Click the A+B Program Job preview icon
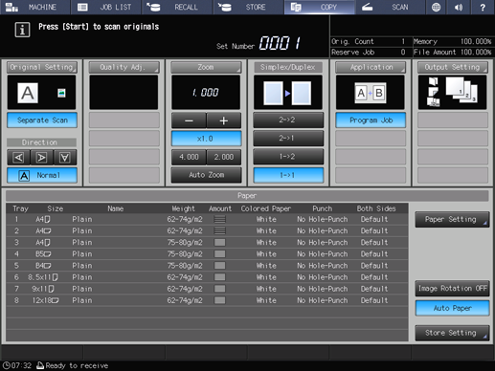This screenshot has width=495, height=371. click(x=371, y=93)
